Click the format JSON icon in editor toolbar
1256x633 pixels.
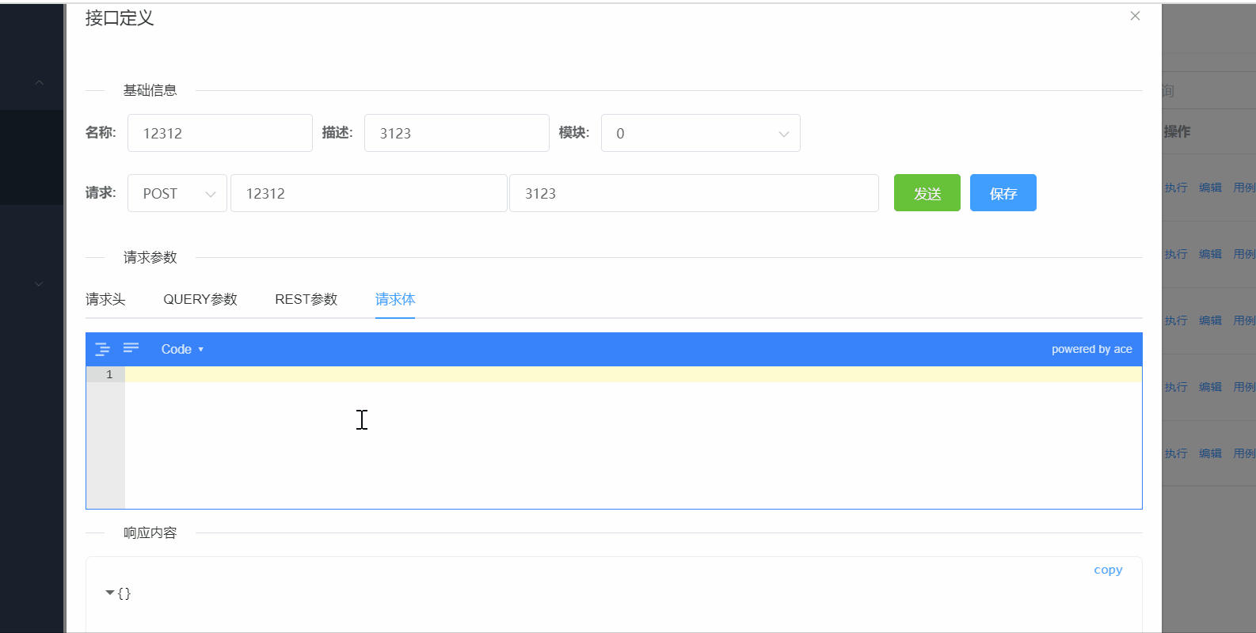(103, 349)
